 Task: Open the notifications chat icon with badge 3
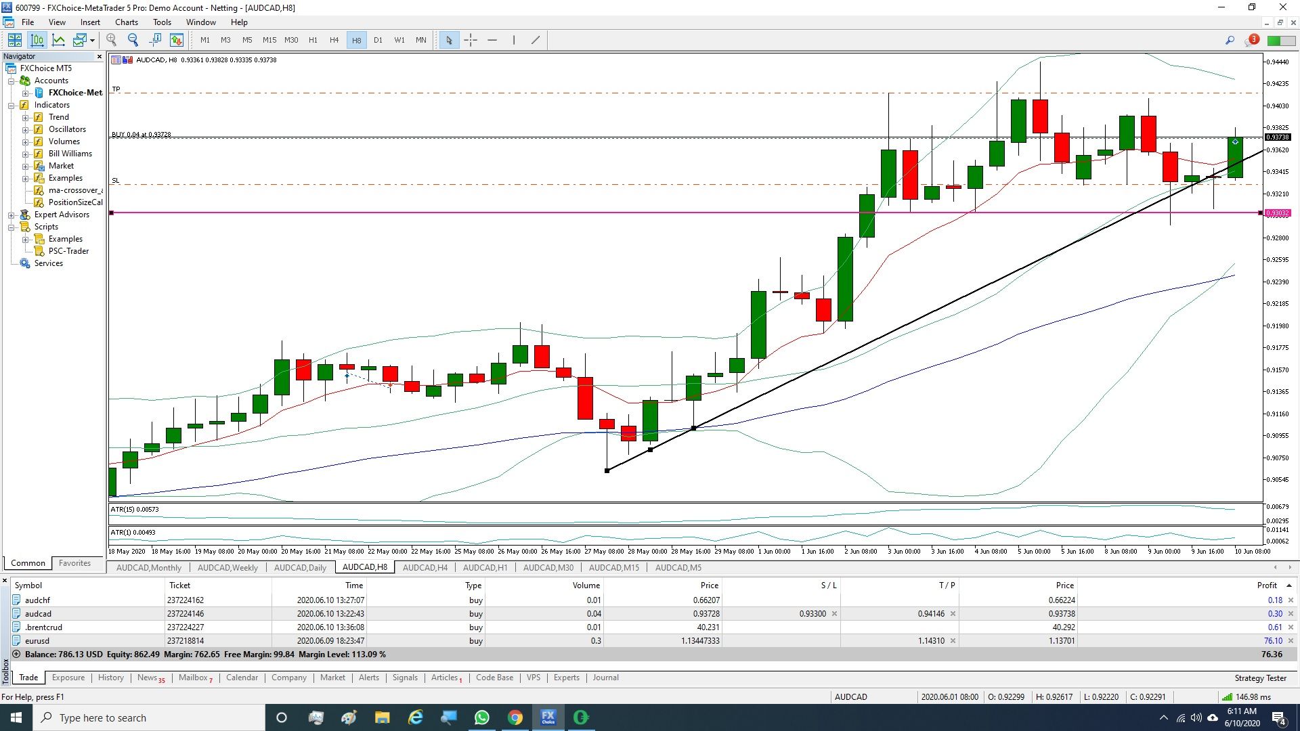point(1251,41)
